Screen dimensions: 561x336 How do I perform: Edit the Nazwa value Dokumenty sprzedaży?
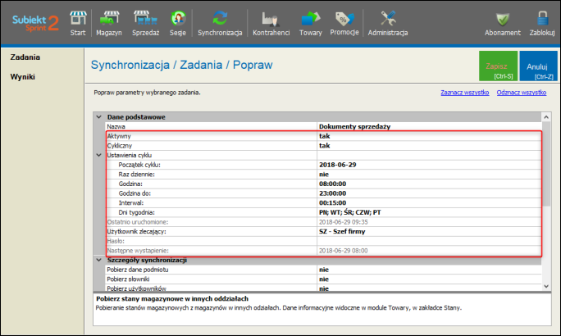(x=429, y=126)
